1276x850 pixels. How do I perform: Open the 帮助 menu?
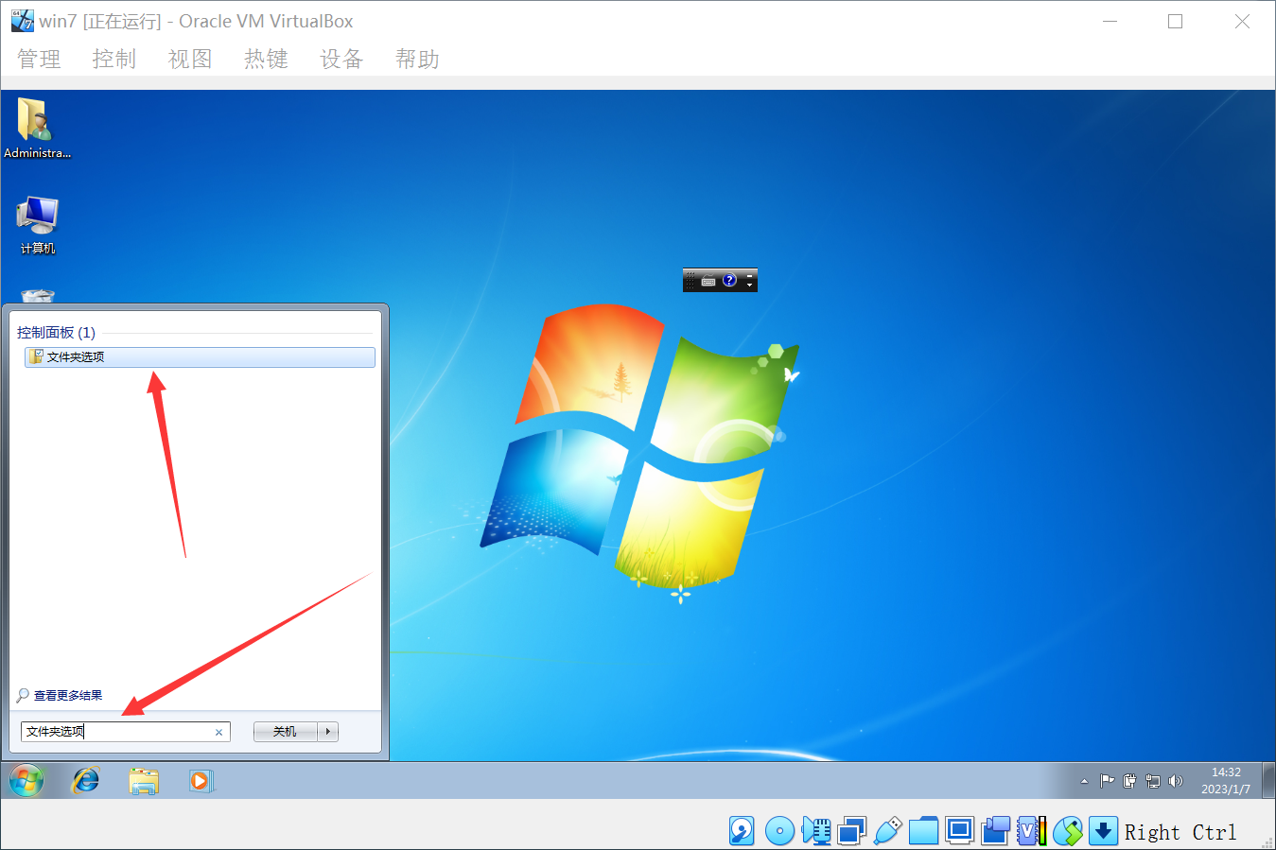click(x=417, y=59)
